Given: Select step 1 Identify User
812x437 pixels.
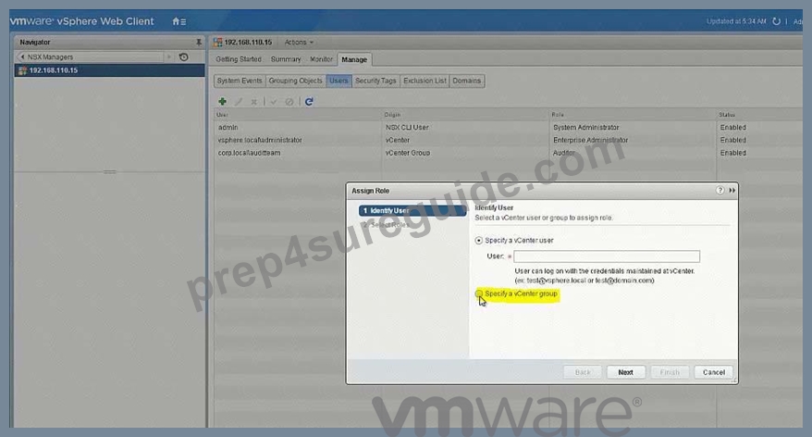Looking at the screenshot, I should [412, 210].
